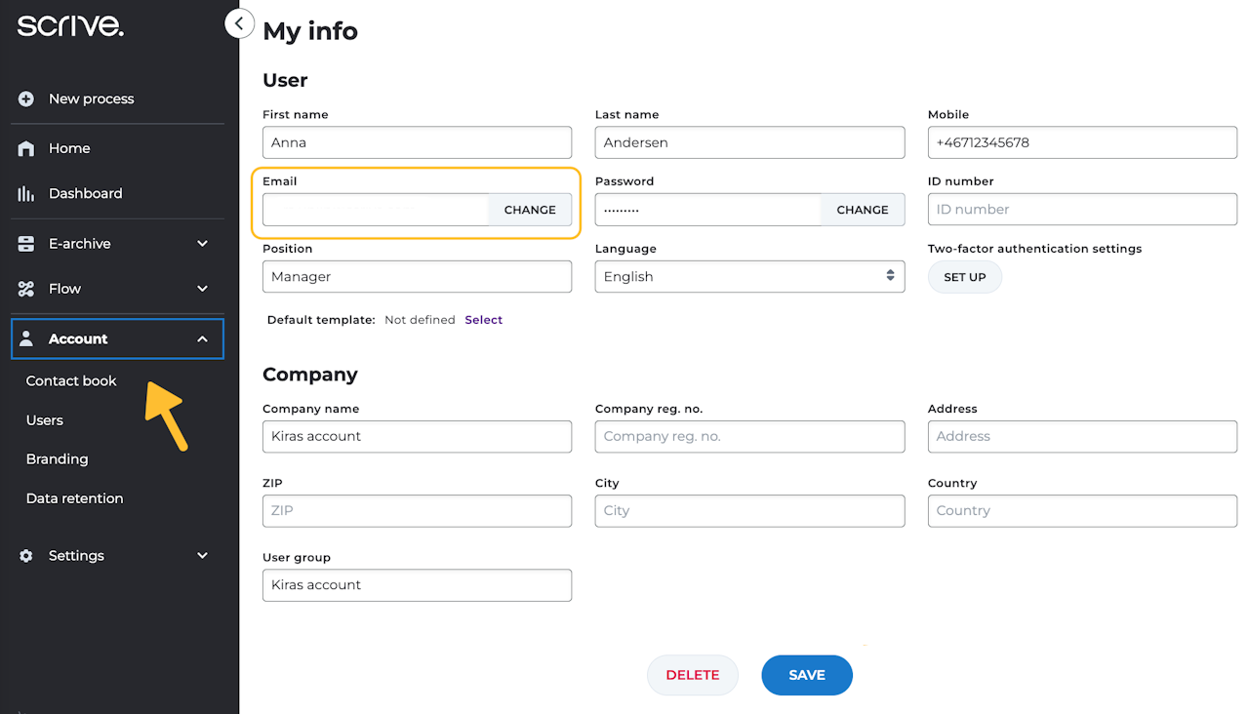Click the Scrive logo
The image size is (1249, 714).
pyautogui.click(x=70, y=26)
